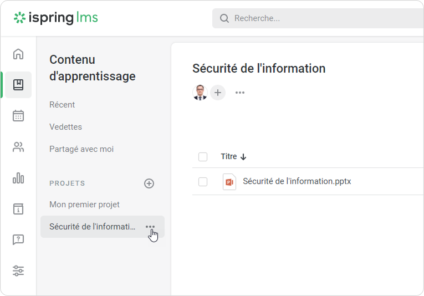Sort by the Titre column arrow
The height and width of the screenshot is (296, 424).
[243, 157]
